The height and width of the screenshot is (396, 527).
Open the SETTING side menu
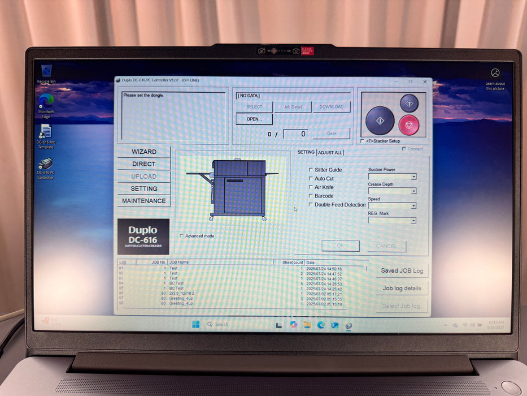click(x=144, y=188)
